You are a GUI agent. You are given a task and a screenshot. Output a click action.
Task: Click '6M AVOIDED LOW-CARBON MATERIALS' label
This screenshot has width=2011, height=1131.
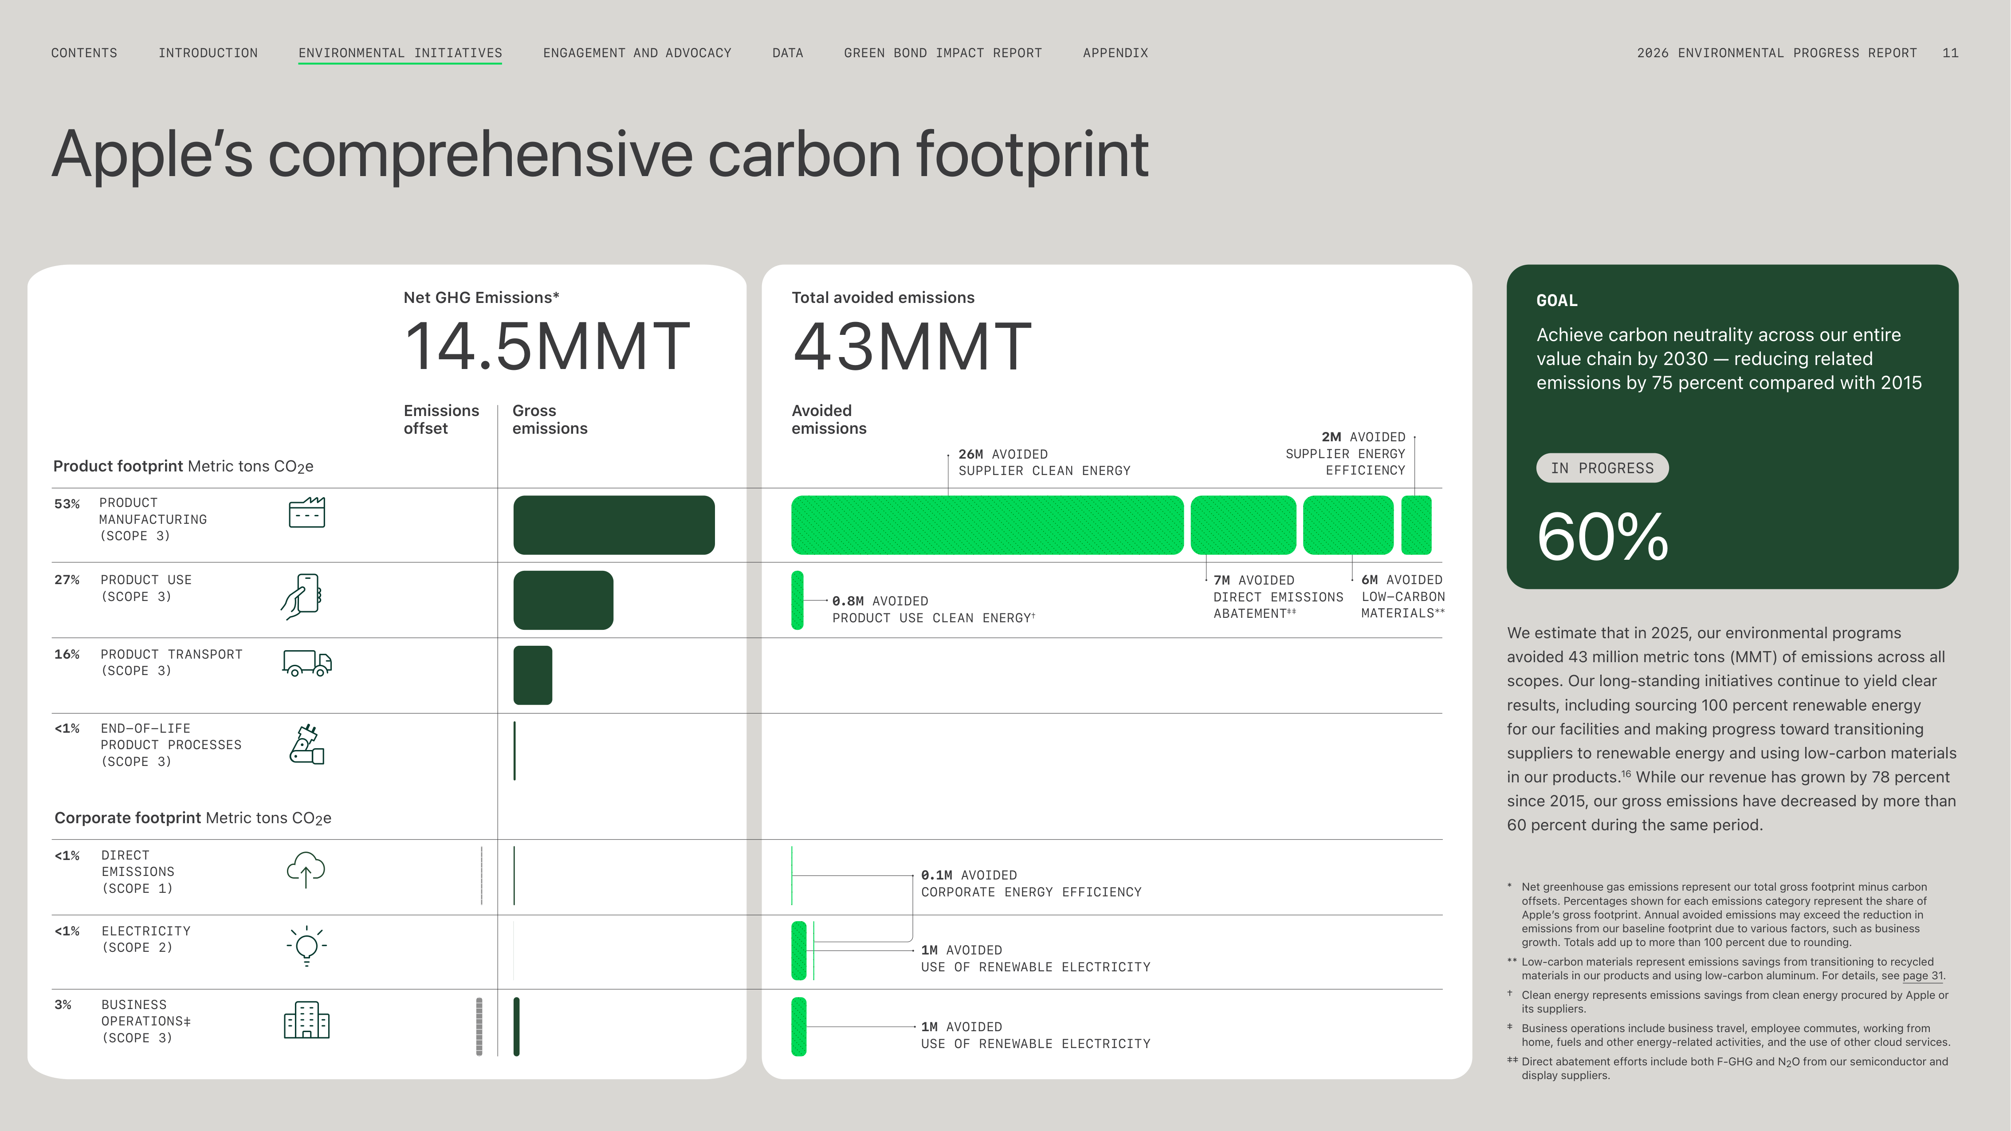point(1403,597)
